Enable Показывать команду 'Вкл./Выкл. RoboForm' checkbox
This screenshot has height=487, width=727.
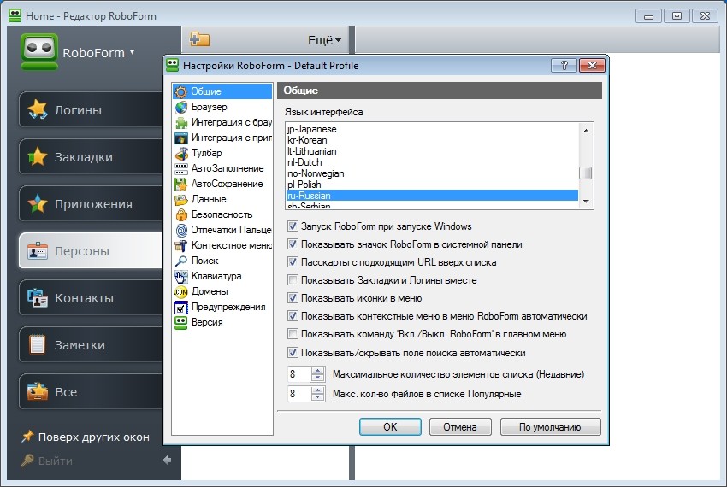293,334
